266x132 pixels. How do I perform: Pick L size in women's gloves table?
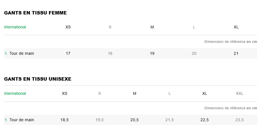pyautogui.click(x=194, y=27)
